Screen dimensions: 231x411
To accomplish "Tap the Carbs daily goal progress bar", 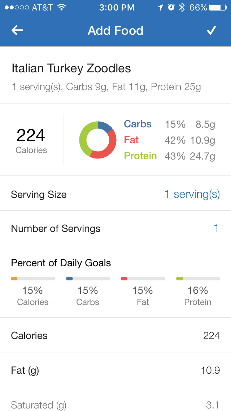I will pyautogui.click(x=88, y=279).
